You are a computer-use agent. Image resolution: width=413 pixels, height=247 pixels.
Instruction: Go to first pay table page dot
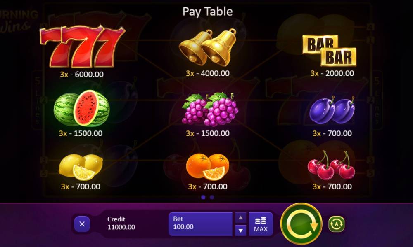point(203,197)
